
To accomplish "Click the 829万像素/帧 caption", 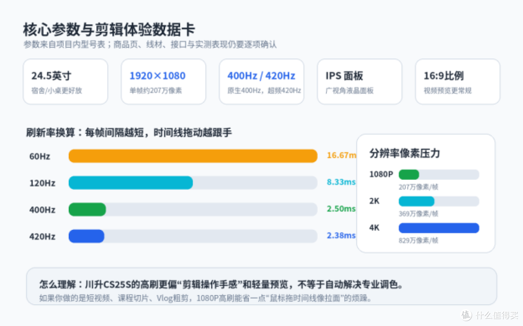I will coord(418,240).
